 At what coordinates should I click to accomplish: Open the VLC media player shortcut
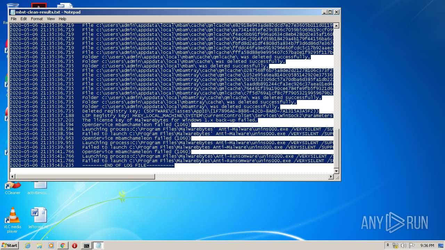(x=12, y=220)
